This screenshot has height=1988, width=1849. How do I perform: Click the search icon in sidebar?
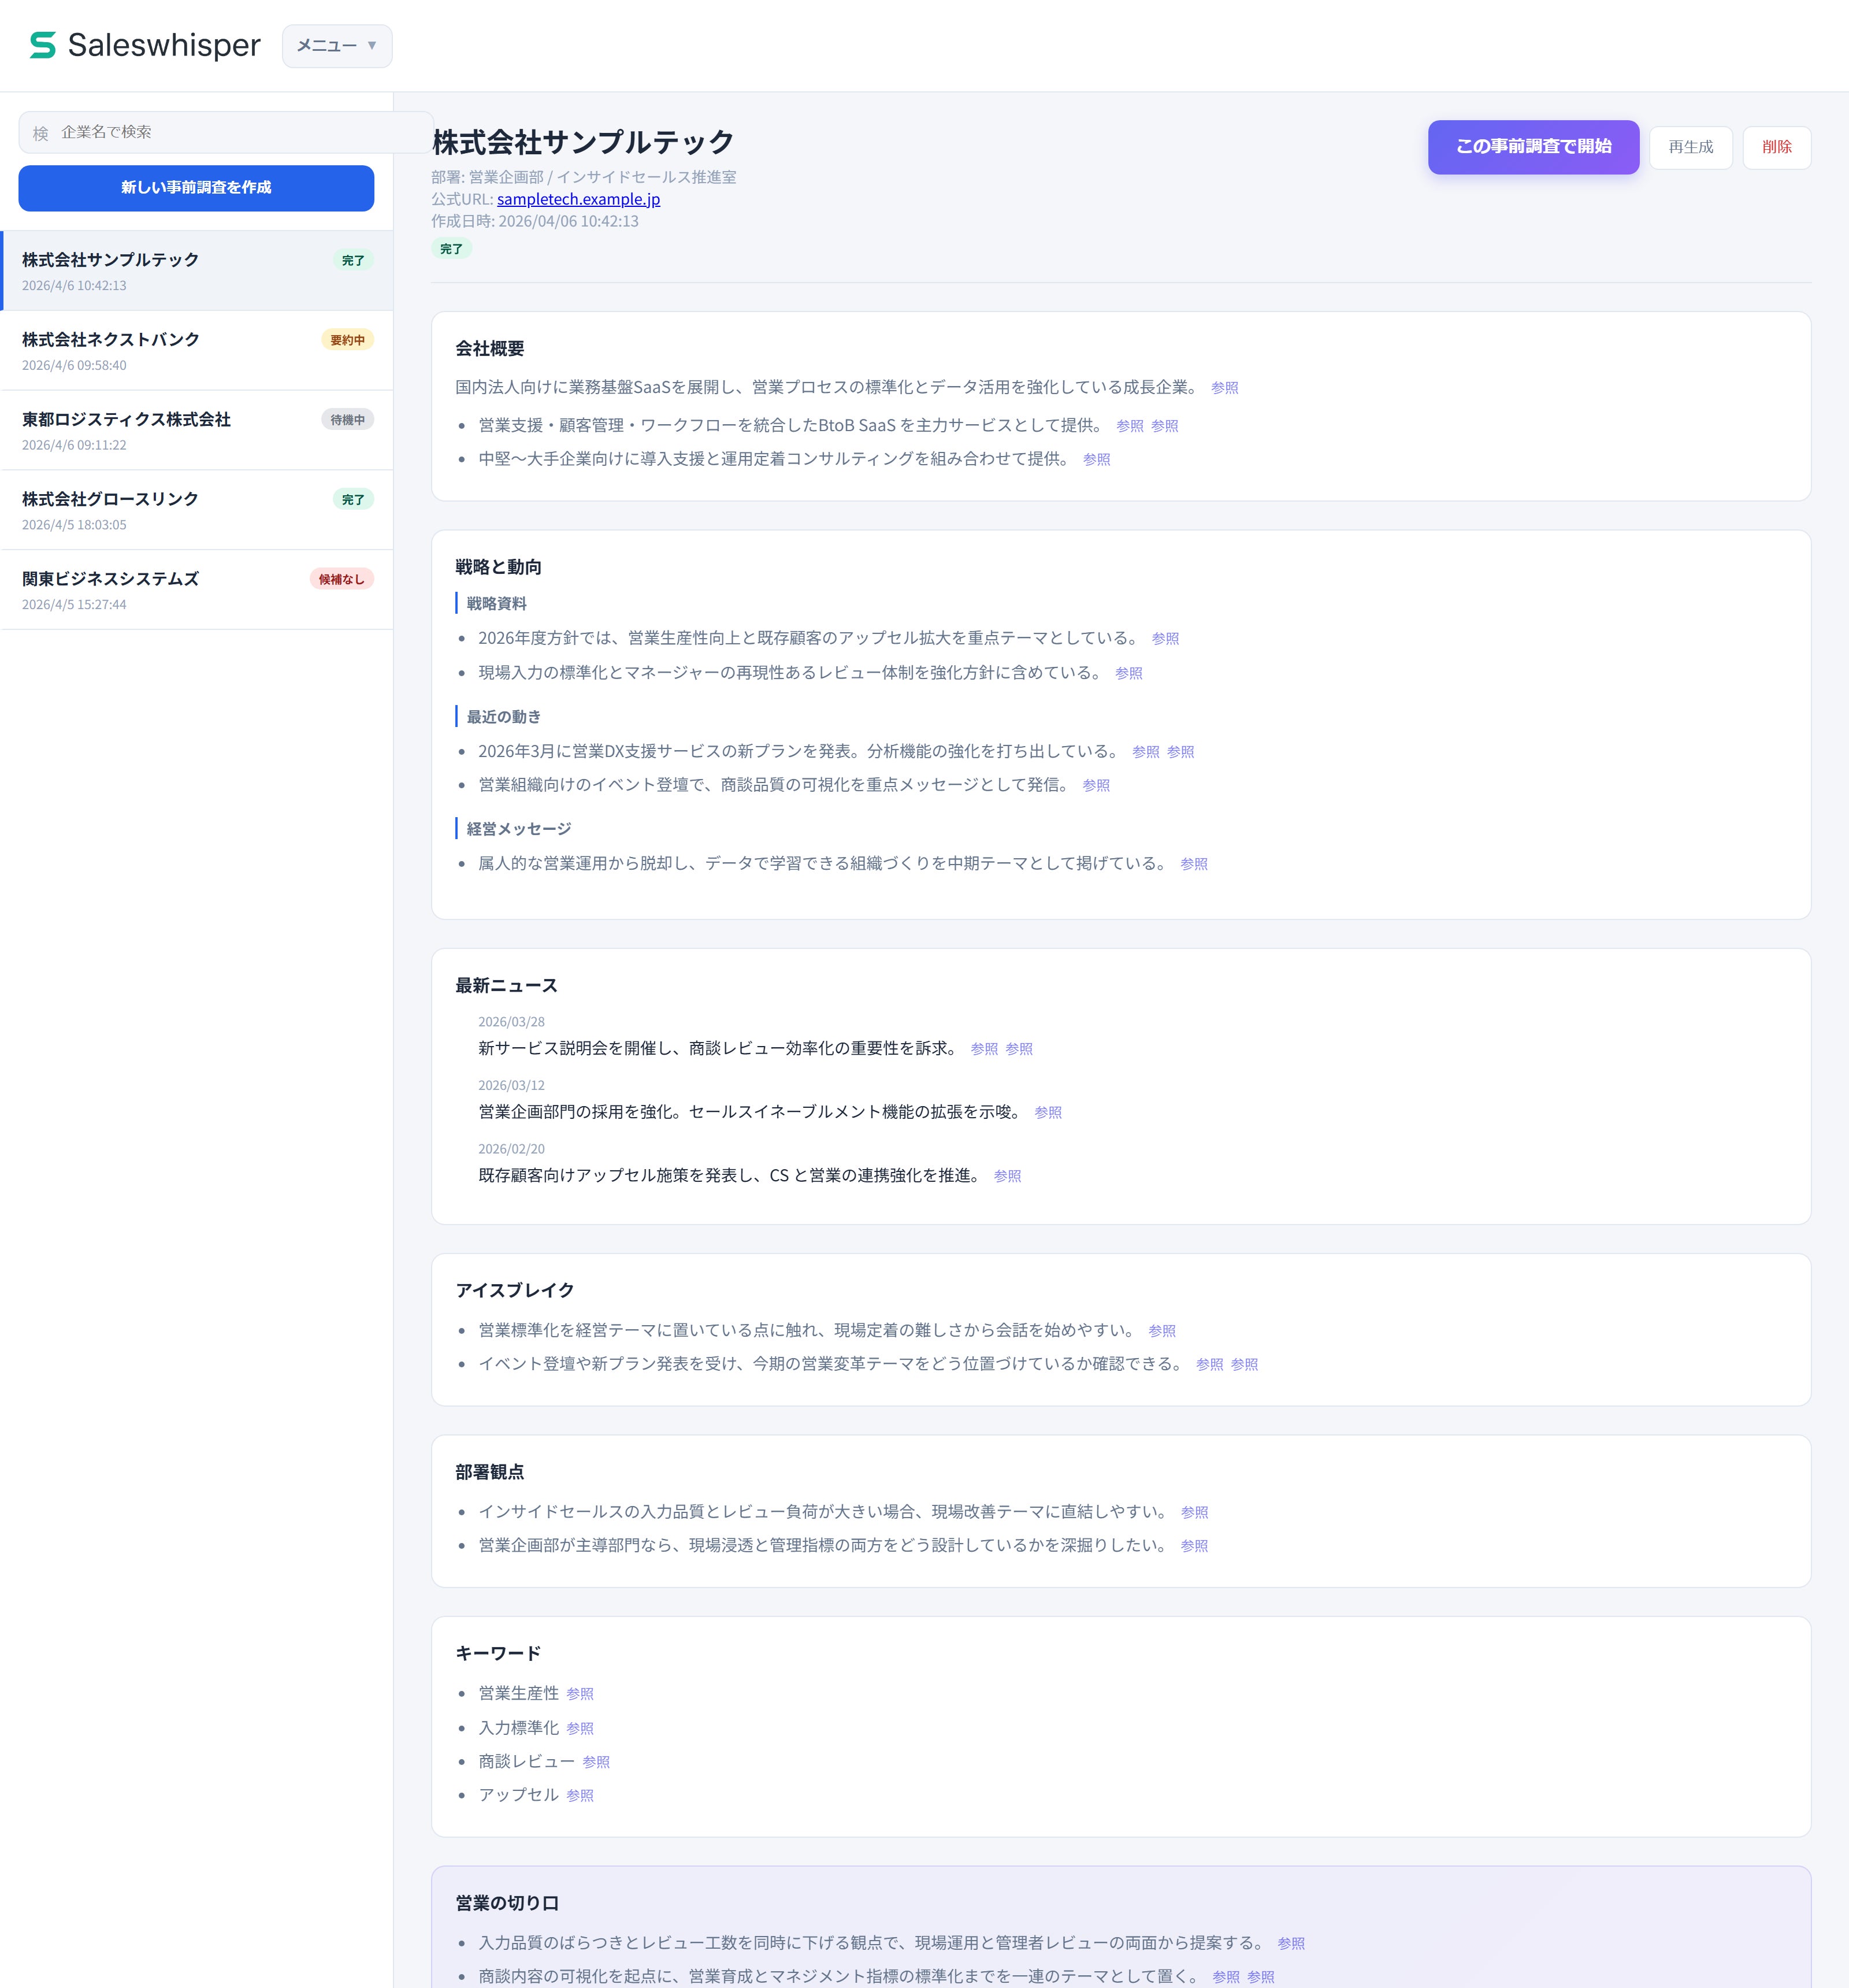tap(40, 133)
